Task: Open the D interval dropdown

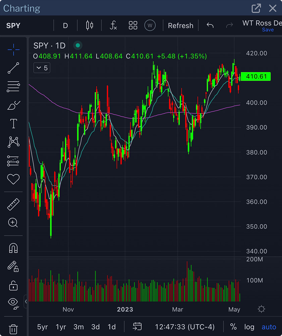Action: (65, 26)
